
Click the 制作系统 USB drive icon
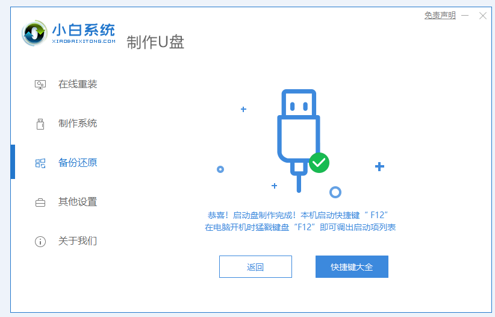tap(40, 124)
